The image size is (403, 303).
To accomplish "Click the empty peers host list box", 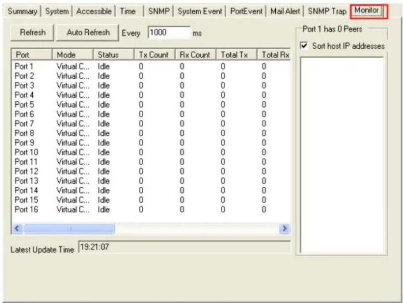I will tap(342, 155).
